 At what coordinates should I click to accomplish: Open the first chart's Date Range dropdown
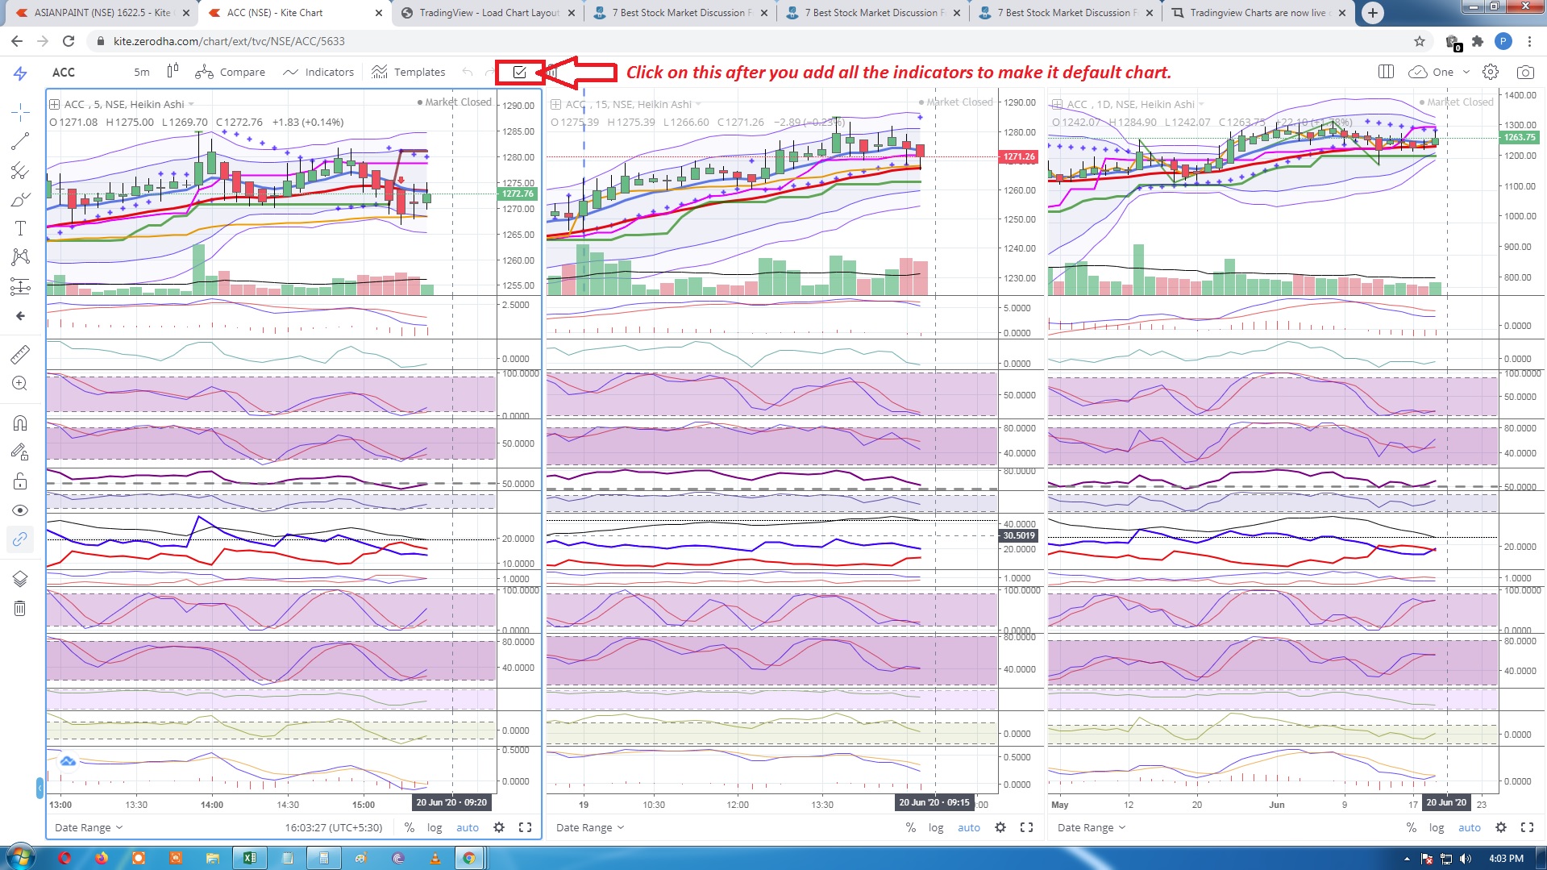[x=88, y=827]
